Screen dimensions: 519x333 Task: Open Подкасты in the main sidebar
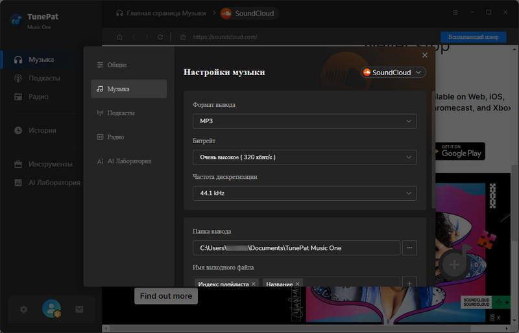[x=43, y=78]
